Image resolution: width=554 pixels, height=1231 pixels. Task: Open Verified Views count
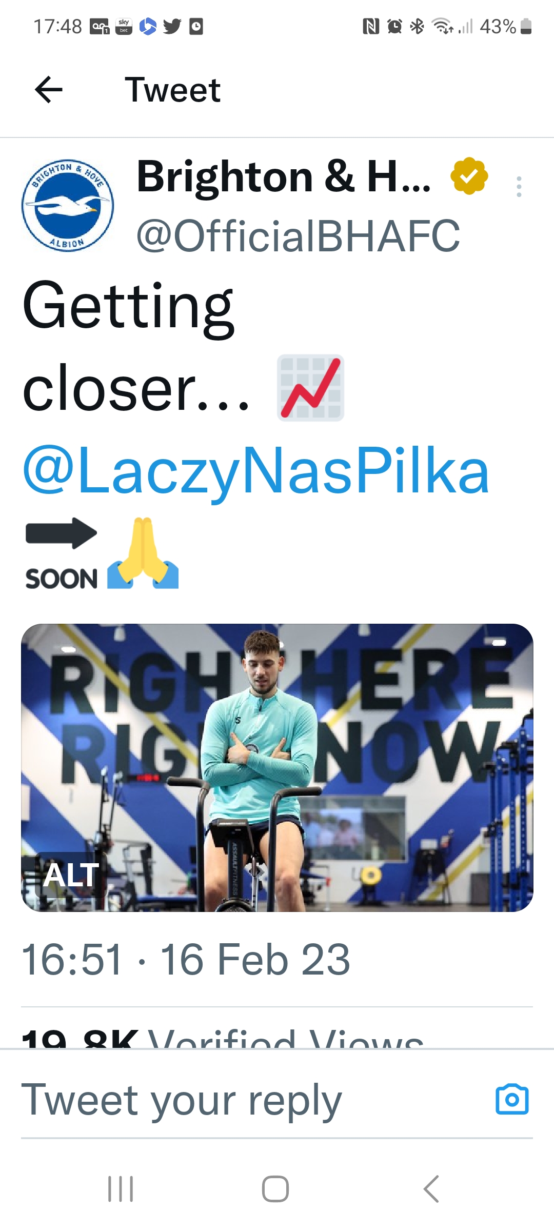tap(223, 1038)
